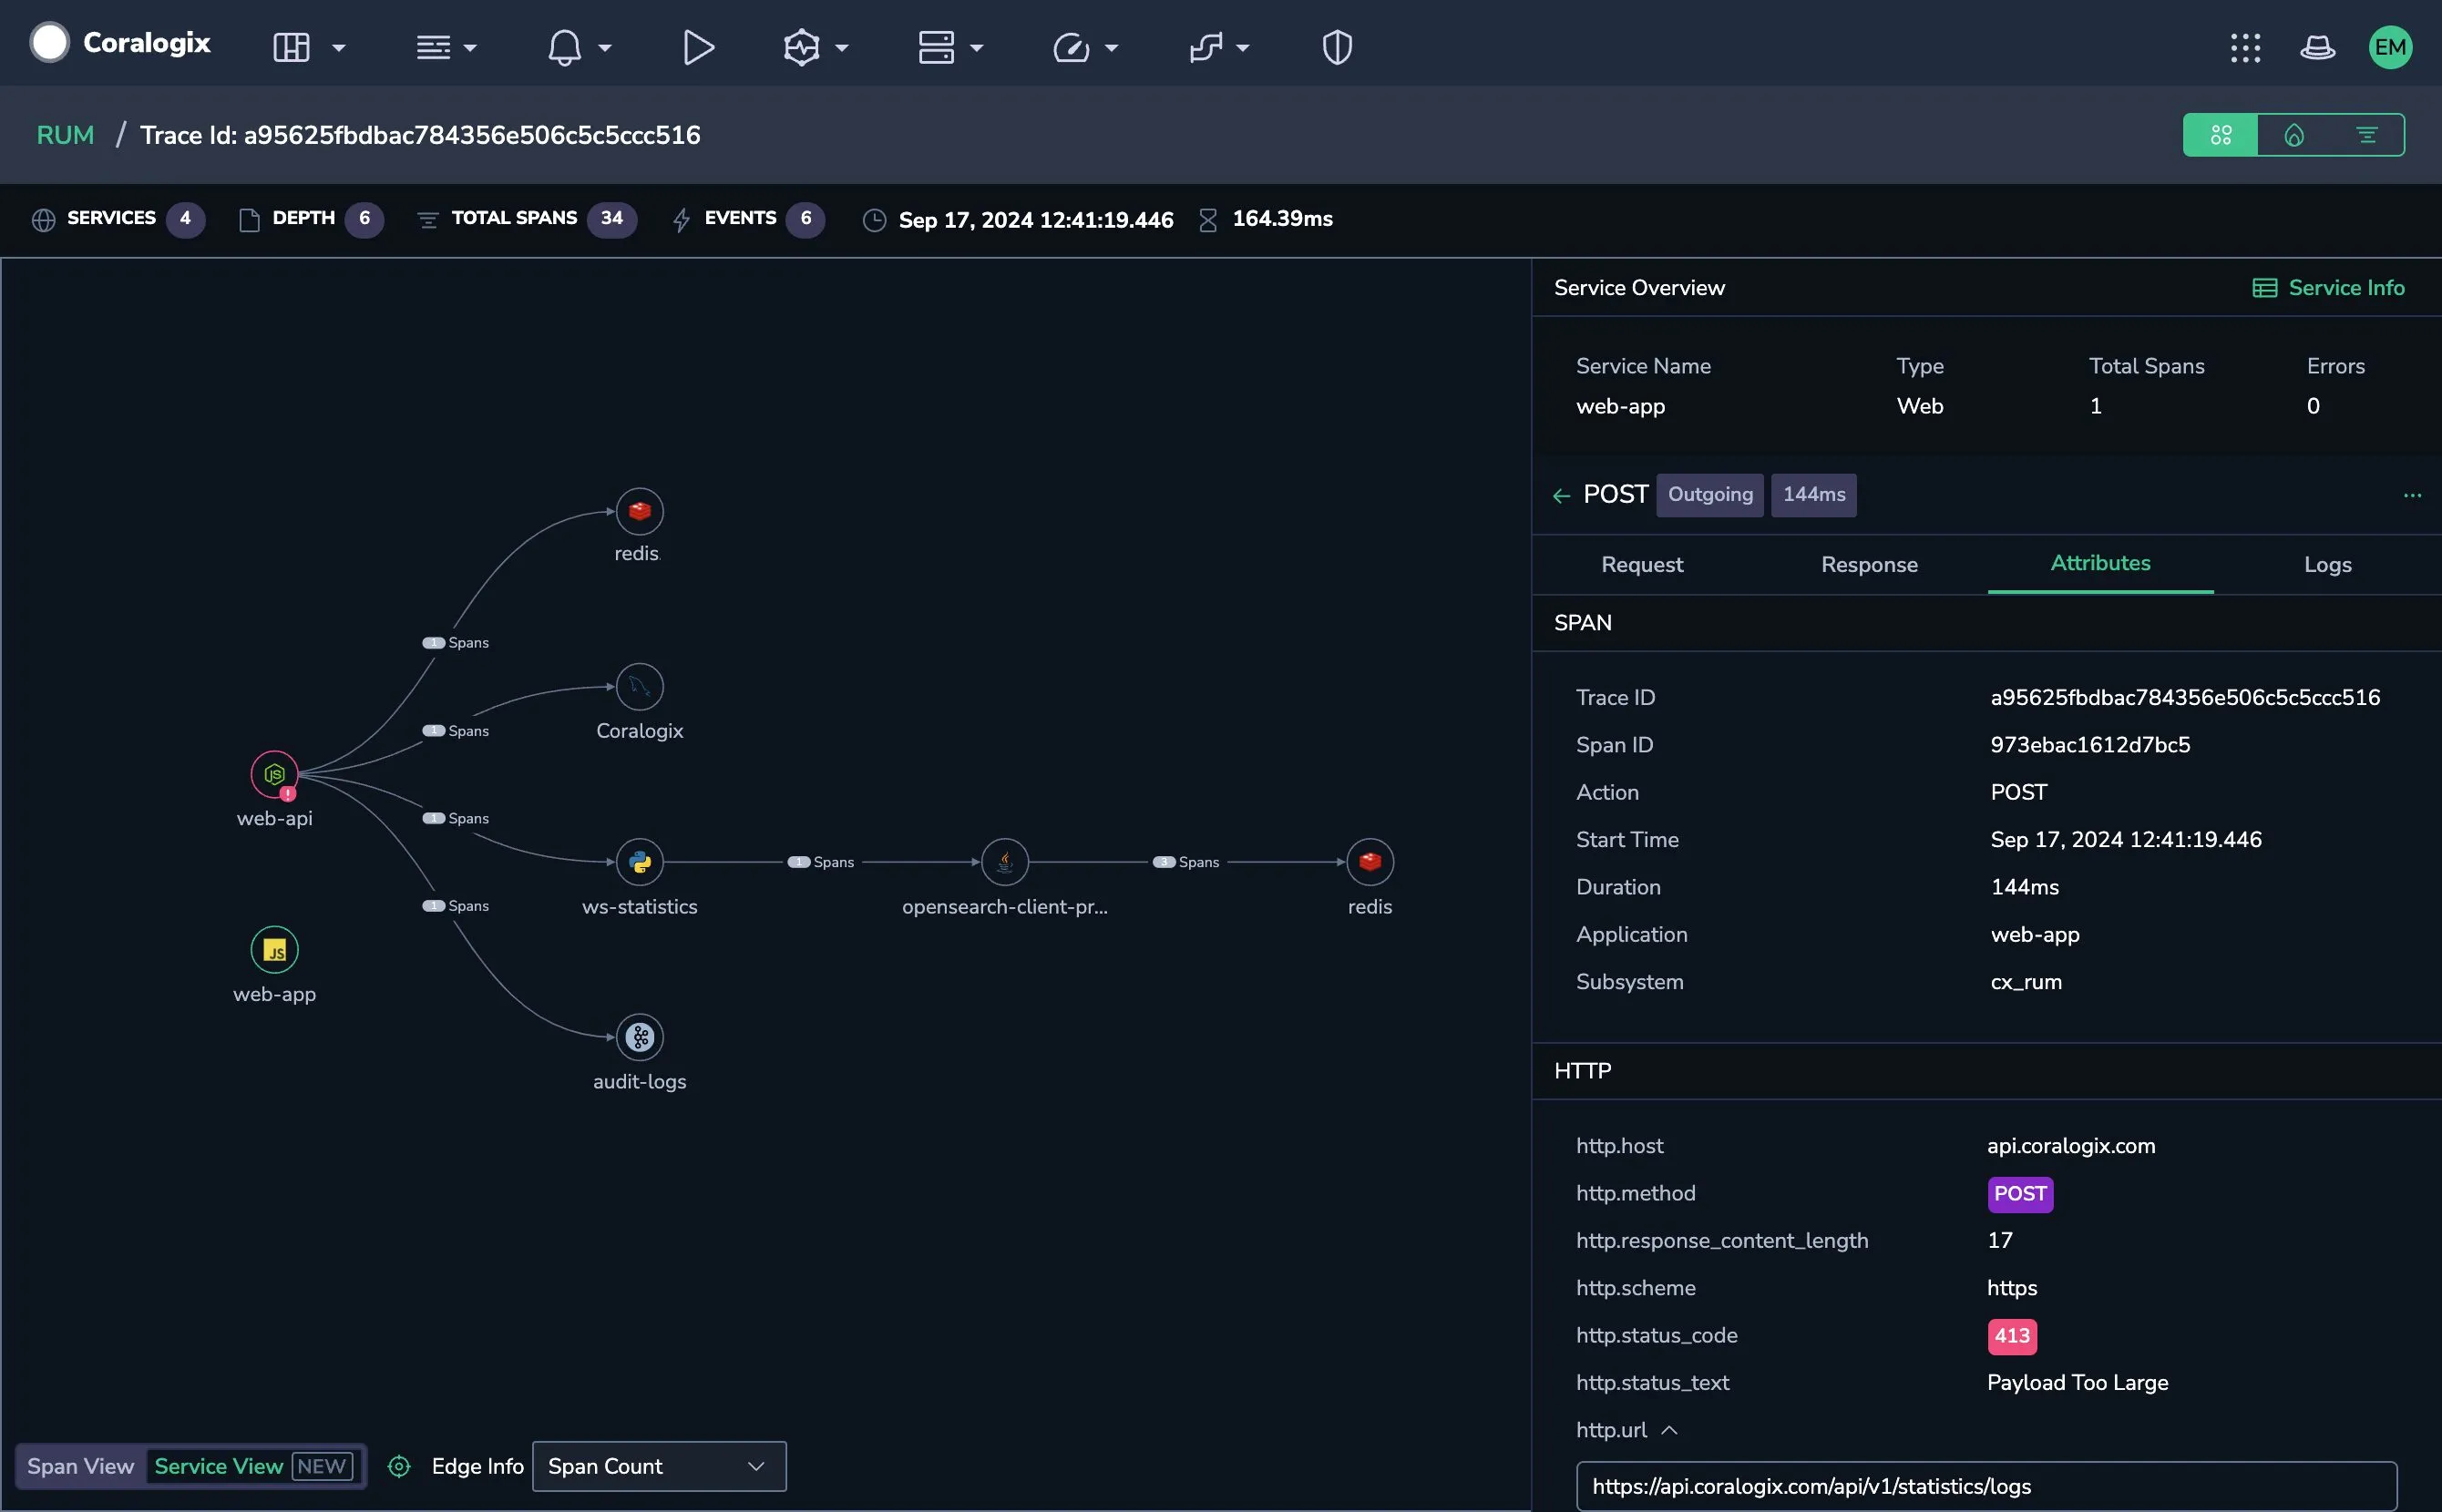Image resolution: width=2442 pixels, height=1512 pixels.
Task: Expand dropdown arrow next to gauge icon
Action: [1111, 48]
